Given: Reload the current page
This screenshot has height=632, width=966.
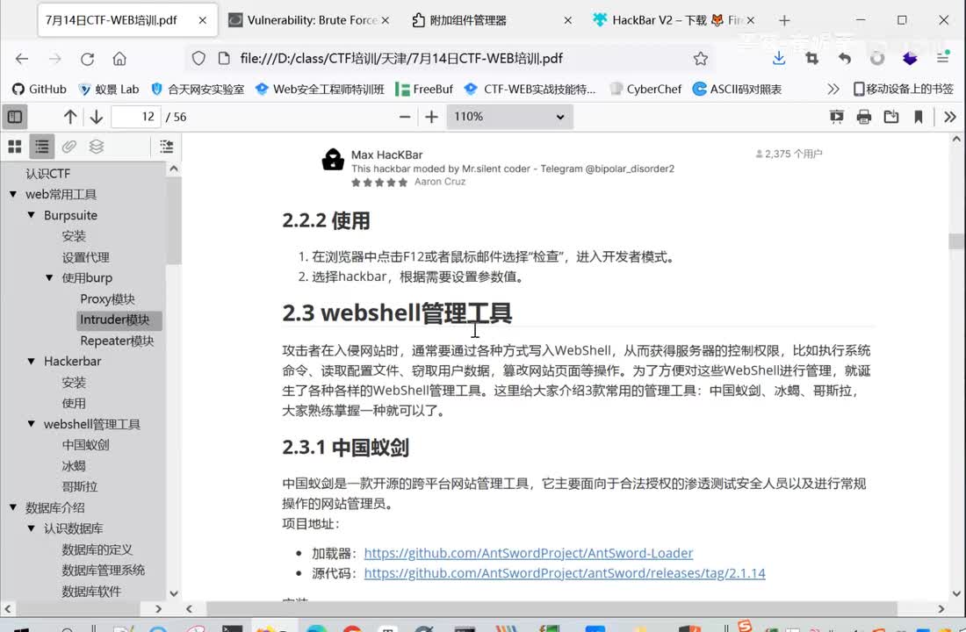Looking at the screenshot, I should click(88, 59).
